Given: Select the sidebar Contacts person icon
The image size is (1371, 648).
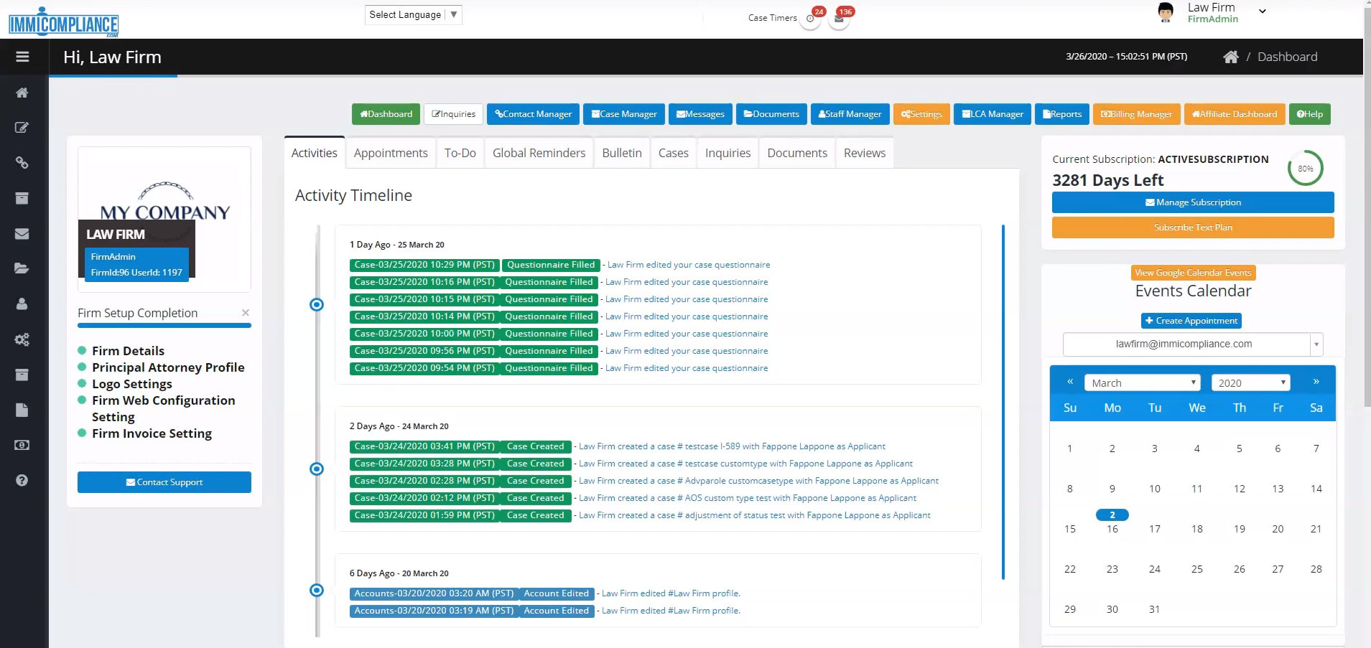Looking at the screenshot, I should tap(22, 304).
